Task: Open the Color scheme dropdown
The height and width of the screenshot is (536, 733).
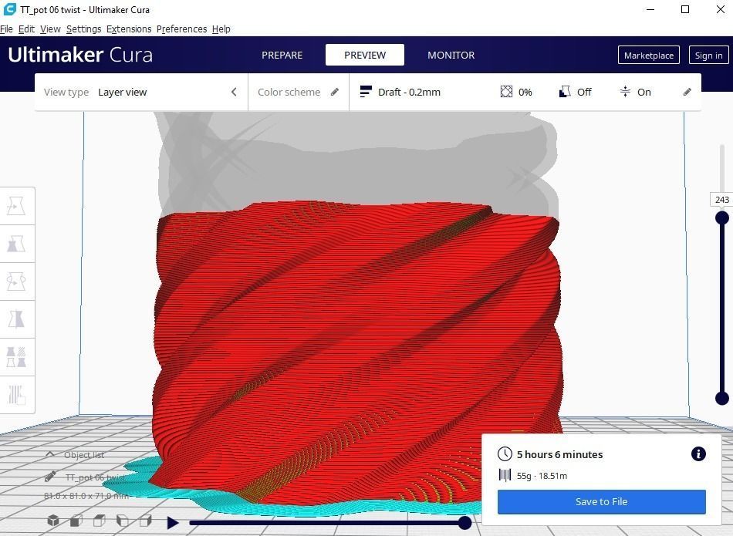Action: (299, 92)
